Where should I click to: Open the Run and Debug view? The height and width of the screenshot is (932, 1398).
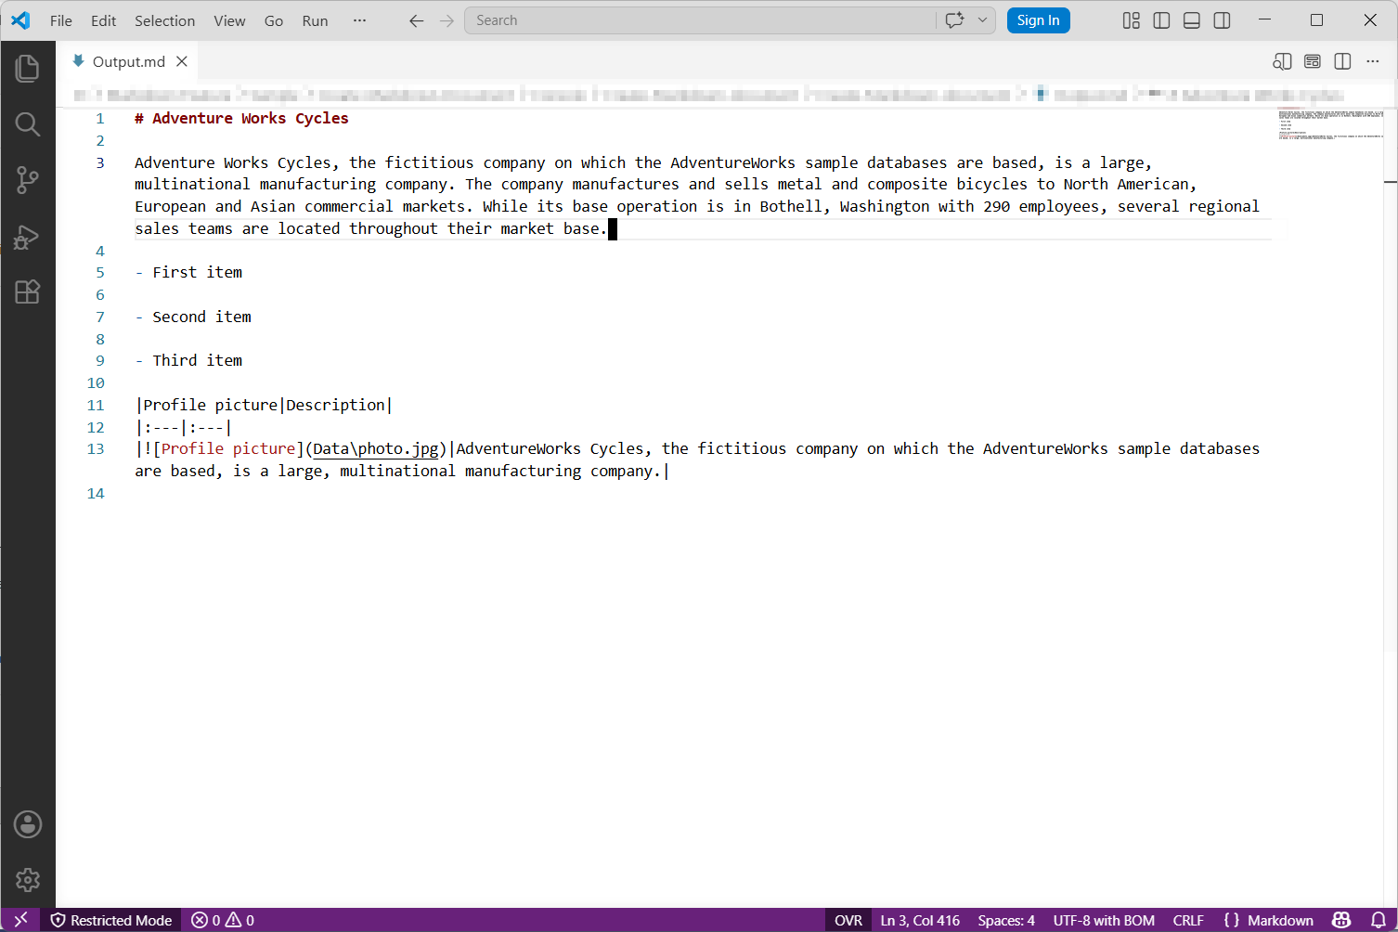coord(28,237)
